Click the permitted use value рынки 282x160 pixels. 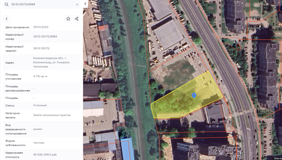(37, 129)
